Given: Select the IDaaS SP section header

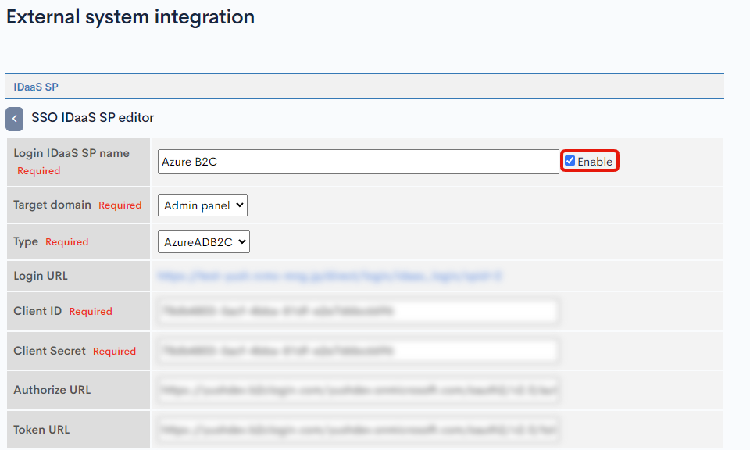Looking at the screenshot, I should pyautogui.click(x=34, y=86).
